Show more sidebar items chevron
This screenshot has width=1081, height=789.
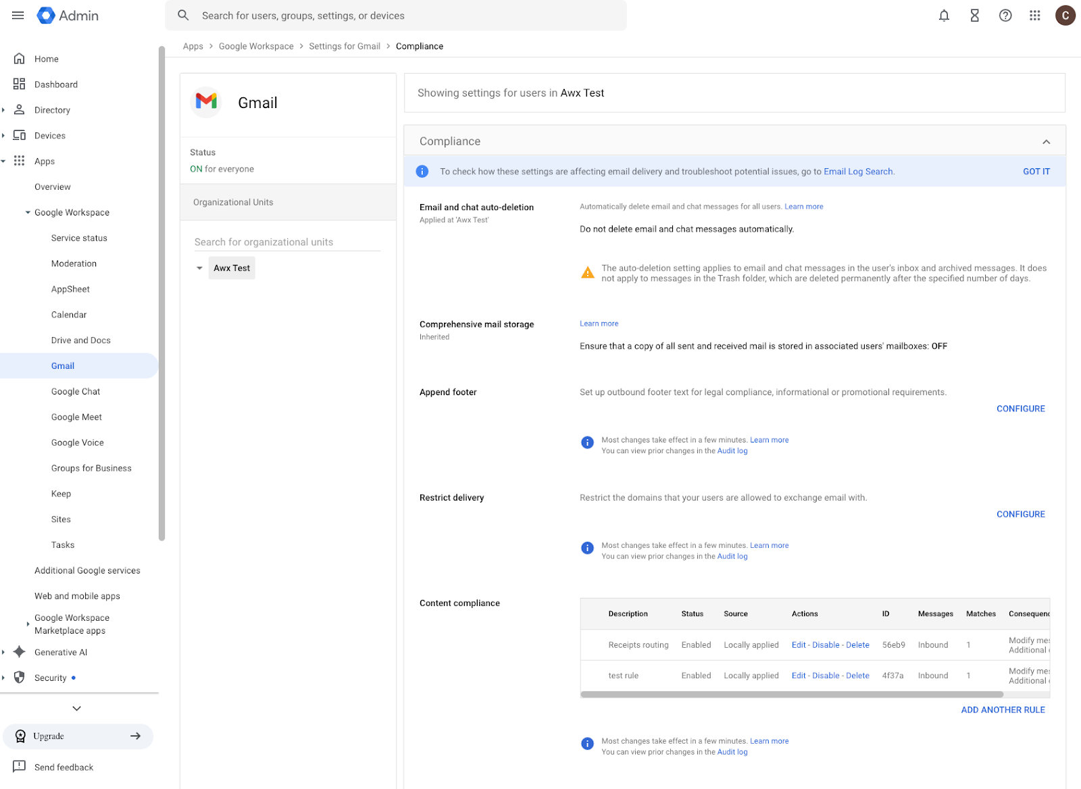coord(76,709)
